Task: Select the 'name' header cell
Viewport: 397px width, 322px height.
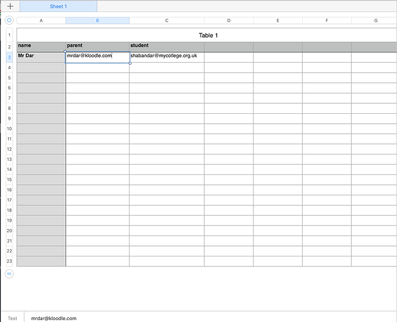Action: pos(41,47)
